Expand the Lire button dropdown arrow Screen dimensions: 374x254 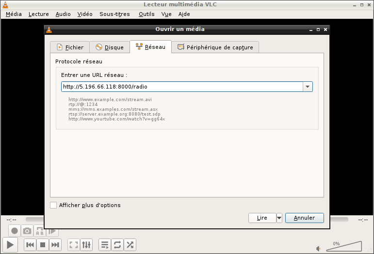279,218
